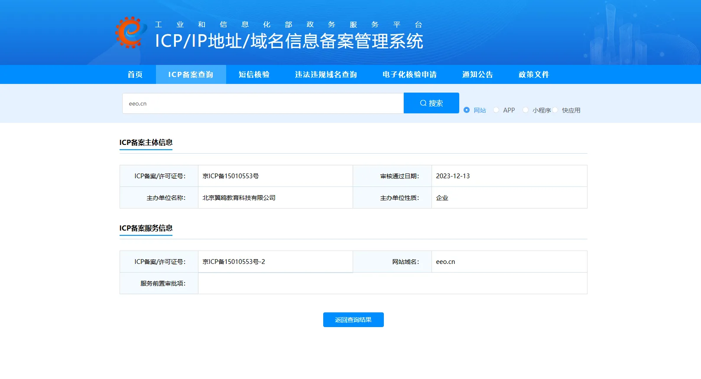Select company name 北京翼鸥教育科技有限公司

click(239, 198)
